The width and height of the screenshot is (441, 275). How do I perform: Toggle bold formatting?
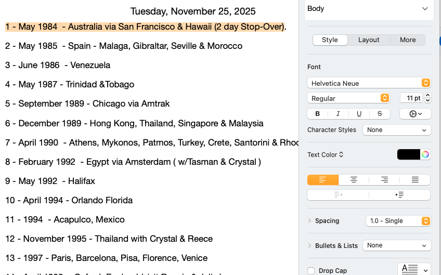click(317, 113)
